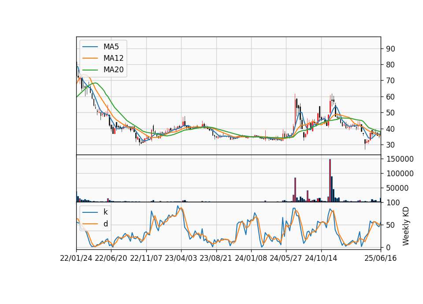Click the d legend label
The width and height of the screenshot is (423, 304).
(105, 224)
